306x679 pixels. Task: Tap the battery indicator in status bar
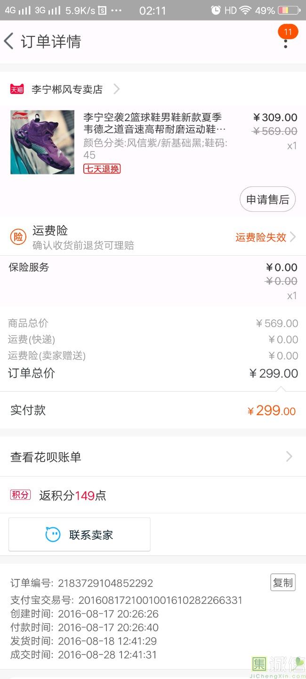[x=290, y=10]
